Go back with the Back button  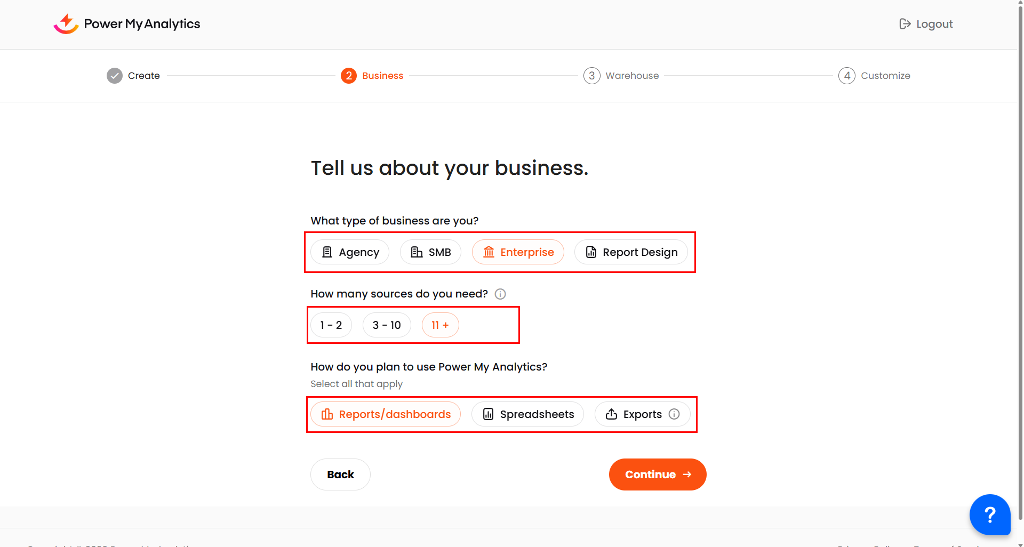tap(340, 474)
